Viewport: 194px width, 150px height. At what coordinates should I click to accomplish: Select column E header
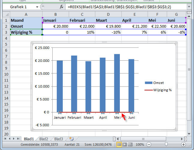pyautogui.click(x=135, y=14)
